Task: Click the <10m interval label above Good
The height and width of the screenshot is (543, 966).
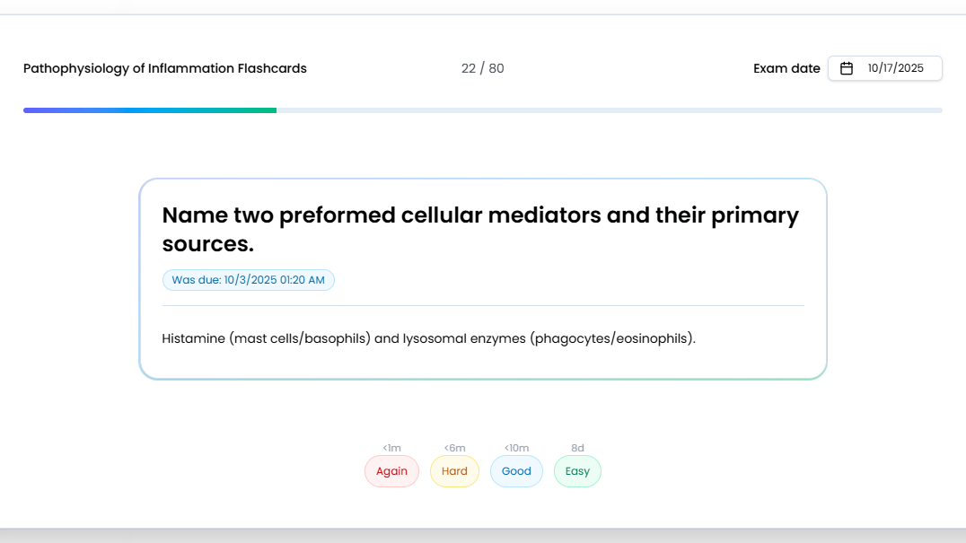Action: pos(516,448)
